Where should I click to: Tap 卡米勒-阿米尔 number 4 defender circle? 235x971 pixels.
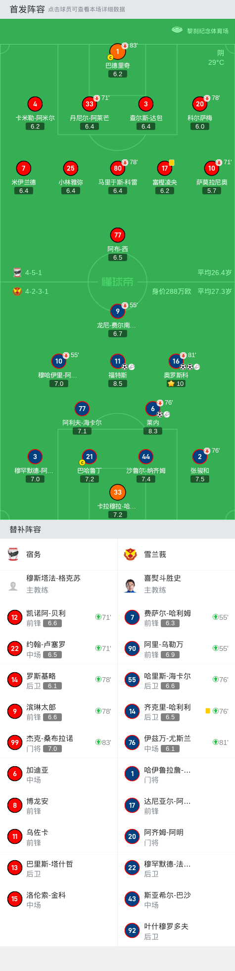pyautogui.click(x=35, y=104)
